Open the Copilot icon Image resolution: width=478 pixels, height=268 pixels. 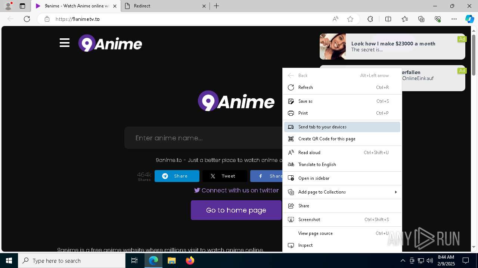coord(469,19)
